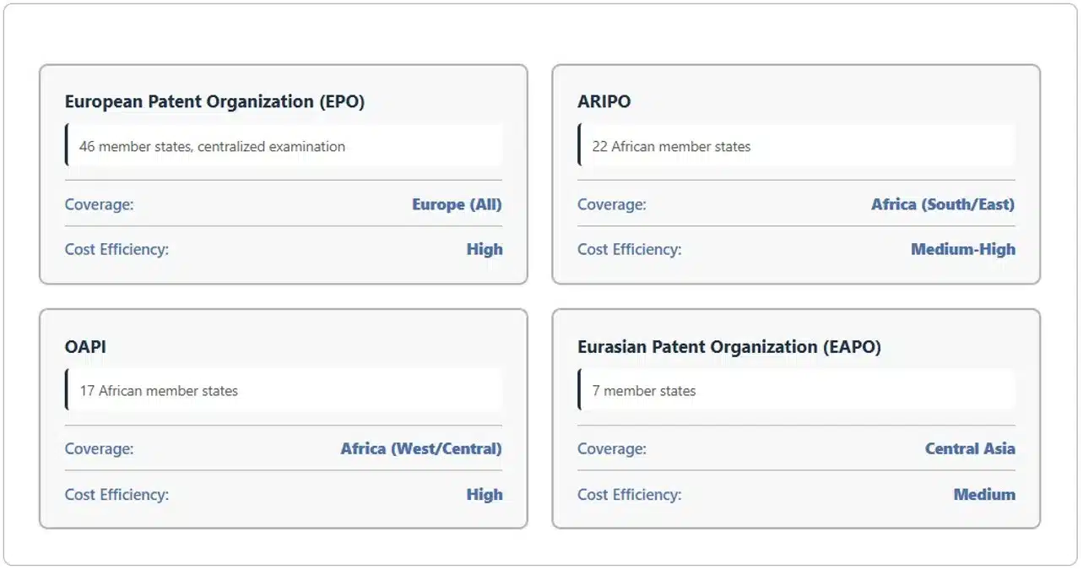The image size is (1083, 570).
Task: Select the 'Medium' cost efficiency under EAPO
Action: coord(984,494)
